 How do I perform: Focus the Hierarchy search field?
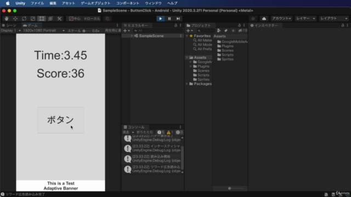point(158,31)
